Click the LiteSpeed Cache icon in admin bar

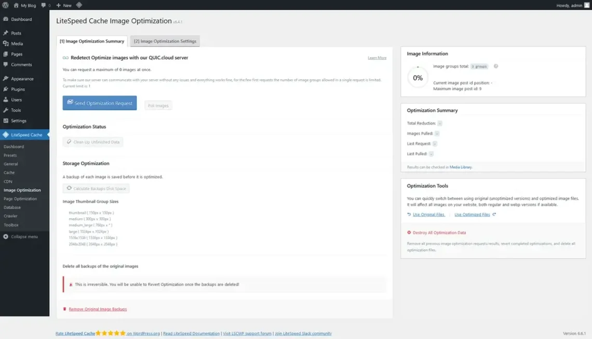(x=79, y=5)
